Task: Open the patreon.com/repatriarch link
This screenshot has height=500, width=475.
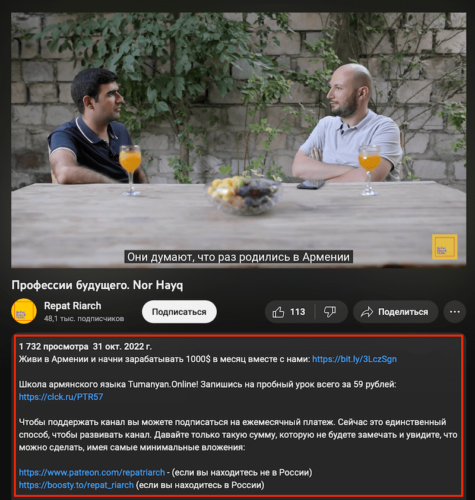Action: [x=92, y=472]
